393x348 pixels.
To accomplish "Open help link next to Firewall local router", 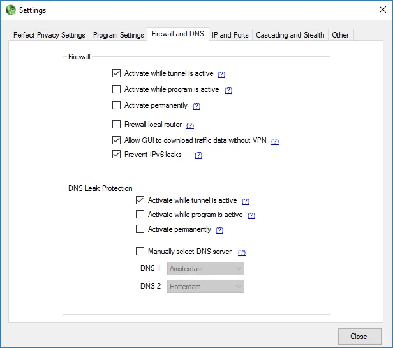I will coord(190,125).
